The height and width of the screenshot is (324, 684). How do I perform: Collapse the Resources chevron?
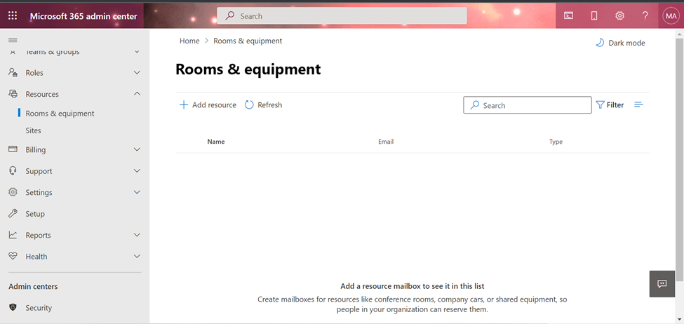(x=137, y=94)
